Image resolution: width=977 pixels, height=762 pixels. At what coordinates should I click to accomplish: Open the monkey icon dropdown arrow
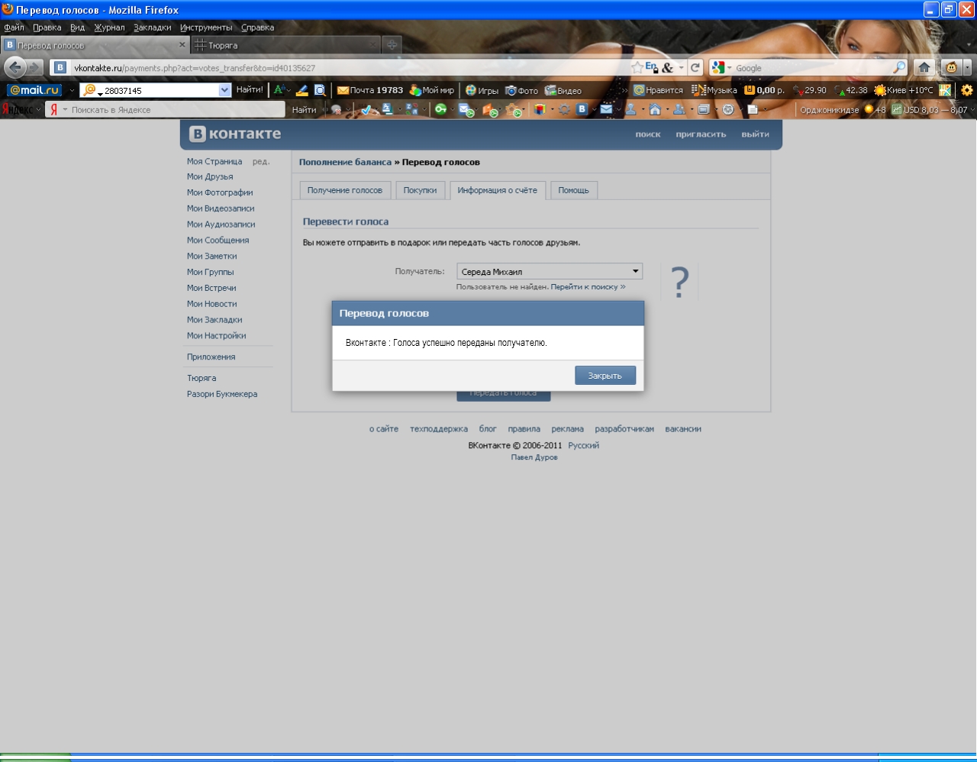[967, 67]
